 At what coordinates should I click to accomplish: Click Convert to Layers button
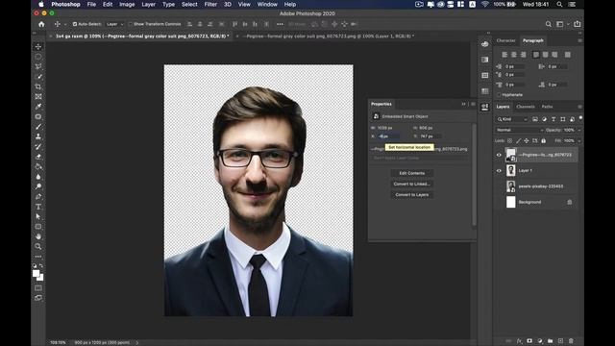(x=412, y=194)
